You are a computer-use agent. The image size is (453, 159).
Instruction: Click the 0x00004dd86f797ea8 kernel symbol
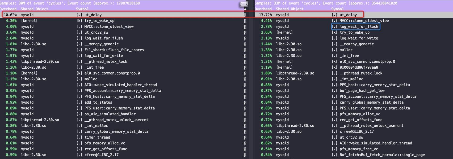pos(359,67)
